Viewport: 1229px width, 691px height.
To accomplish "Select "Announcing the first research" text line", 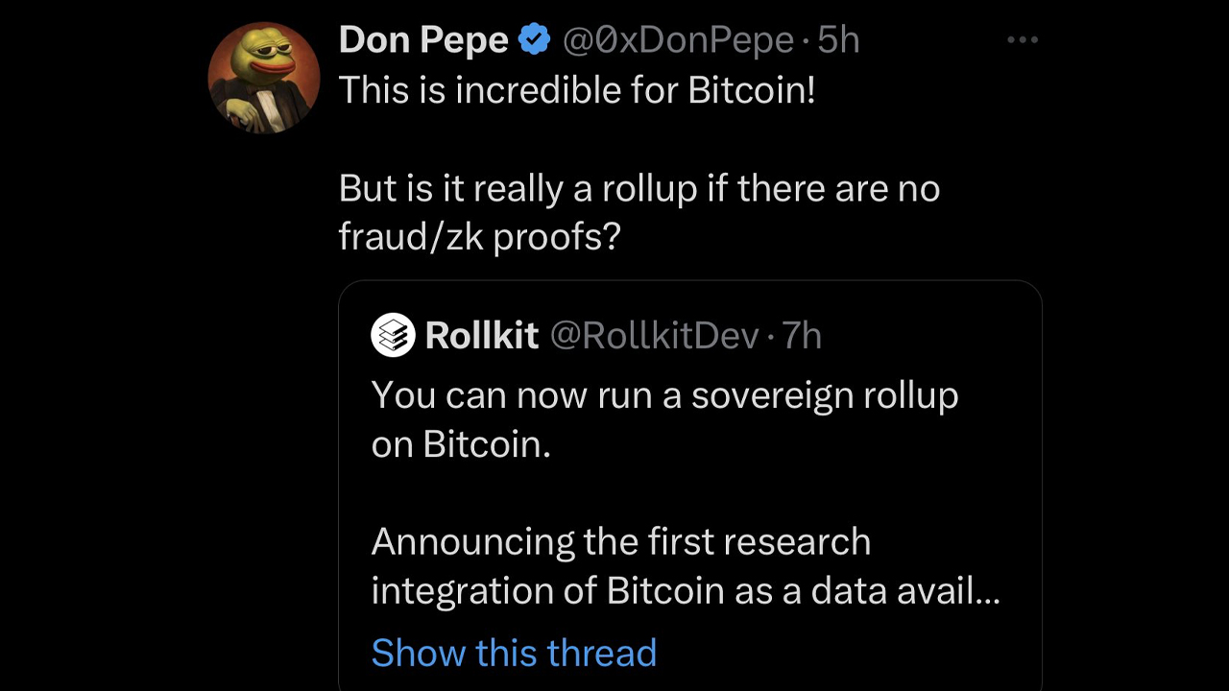I will 620,542.
